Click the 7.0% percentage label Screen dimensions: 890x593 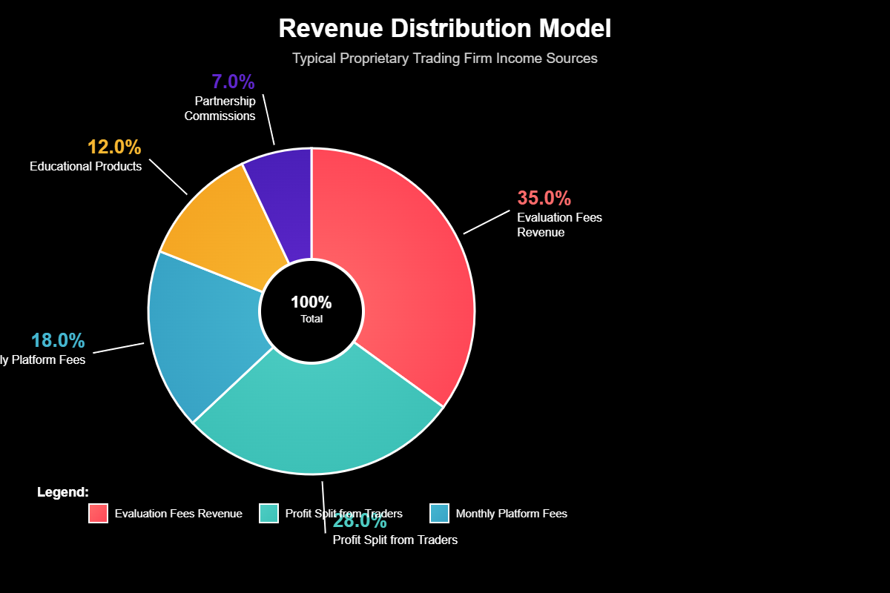pyautogui.click(x=233, y=82)
